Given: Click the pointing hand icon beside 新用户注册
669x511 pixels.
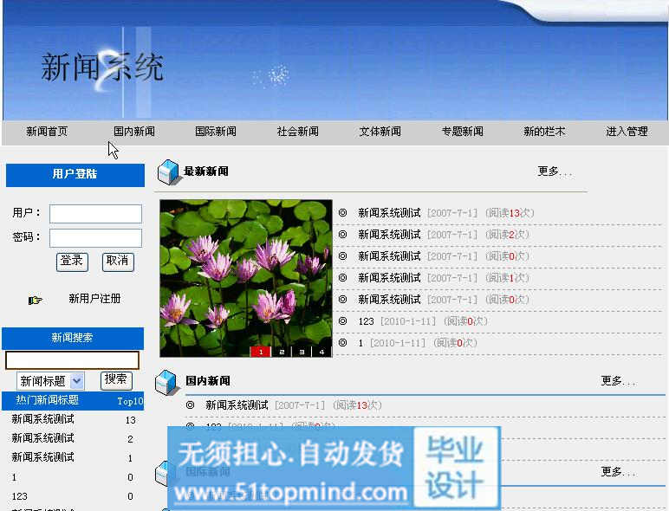Looking at the screenshot, I should 35,301.
